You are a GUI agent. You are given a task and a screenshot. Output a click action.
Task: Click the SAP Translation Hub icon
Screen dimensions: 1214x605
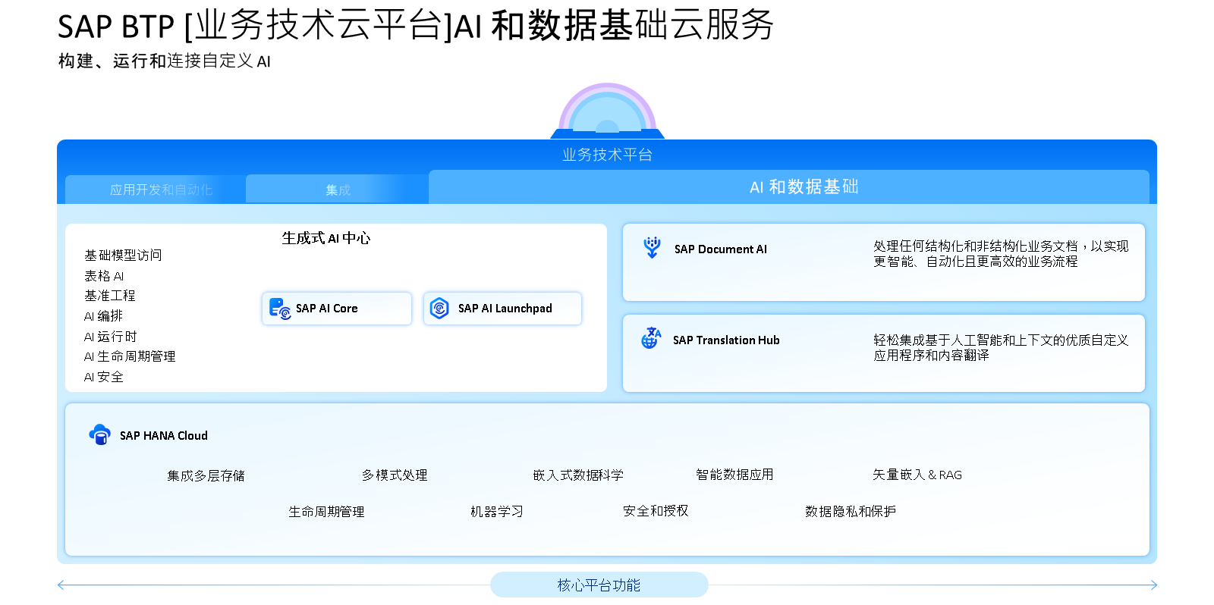tap(651, 338)
